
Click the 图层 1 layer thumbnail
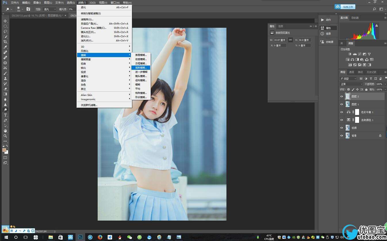click(x=347, y=104)
